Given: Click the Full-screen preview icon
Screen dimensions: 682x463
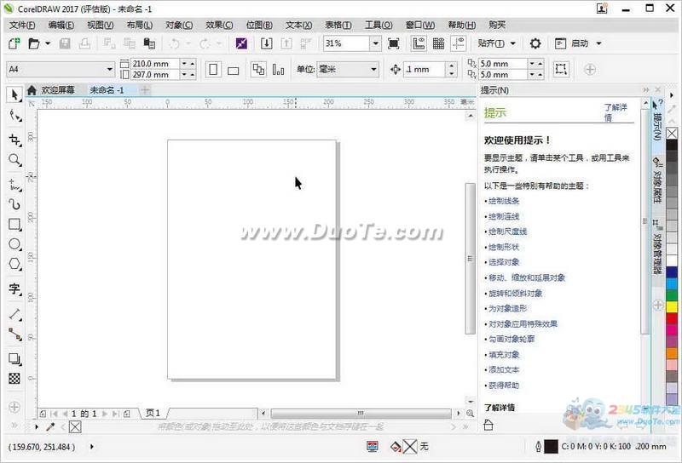Looking at the screenshot, I should tap(394, 43).
